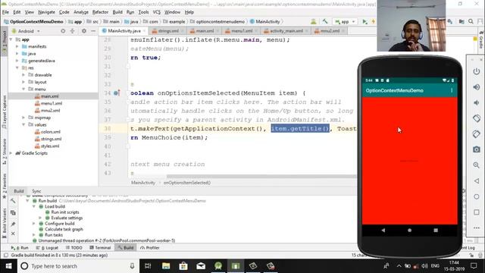This screenshot has height=273, width=485.
Task: Click emulator sidebar back triangle
Action: coord(477,180)
